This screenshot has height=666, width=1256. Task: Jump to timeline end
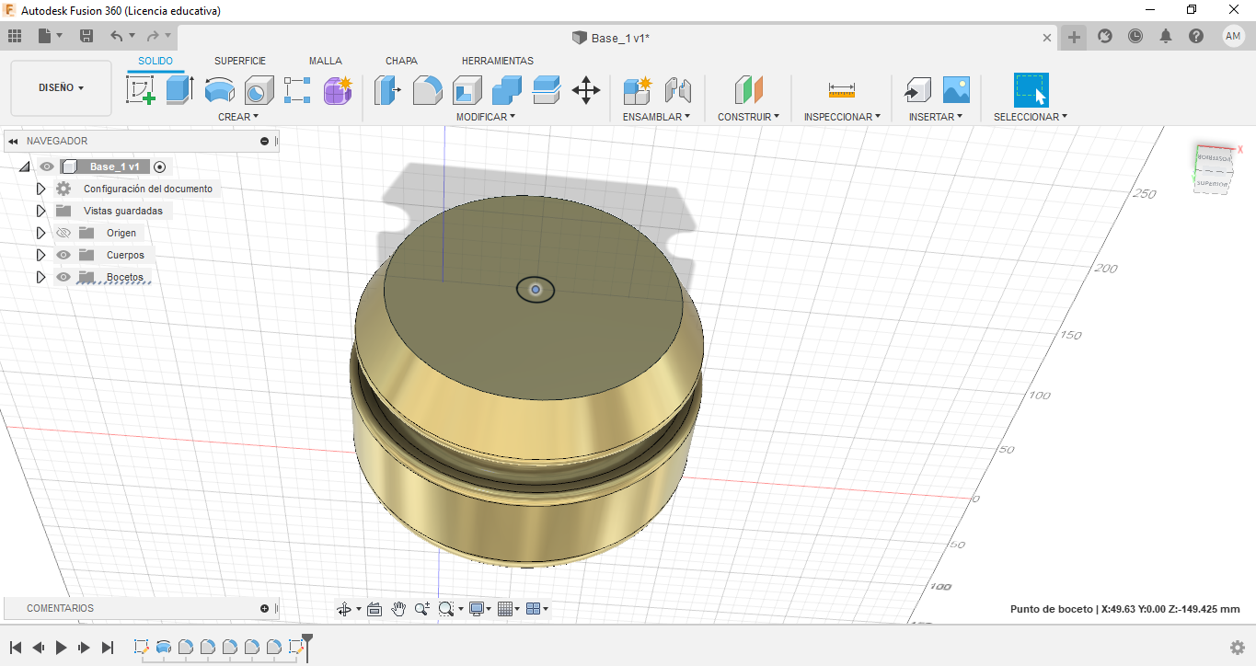pyautogui.click(x=108, y=648)
